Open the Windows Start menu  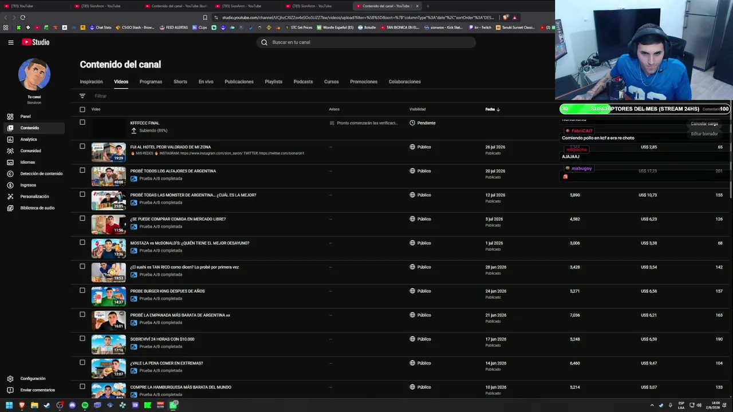(9, 406)
